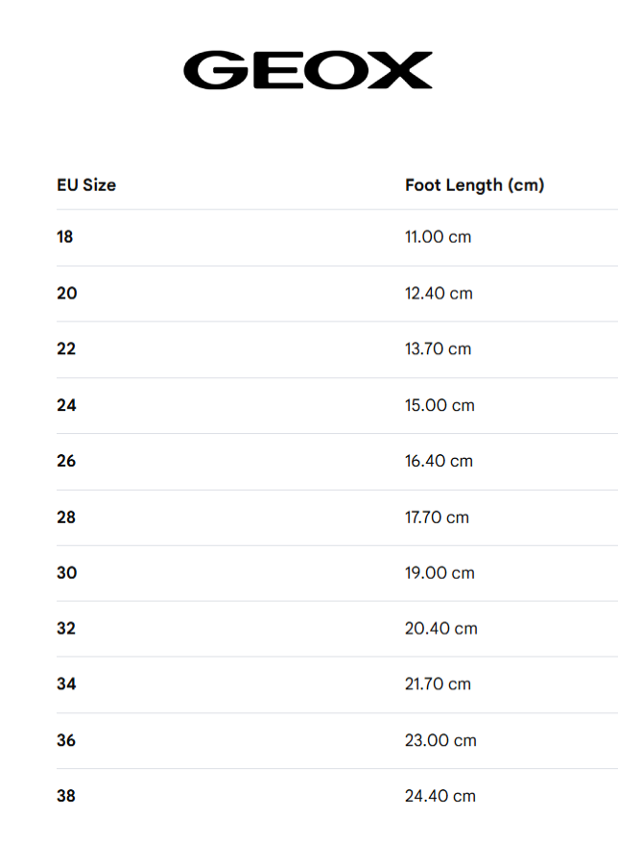Viewport: 618px width, 864px height.
Task: Select EU size 18 row label
Action: click(65, 236)
